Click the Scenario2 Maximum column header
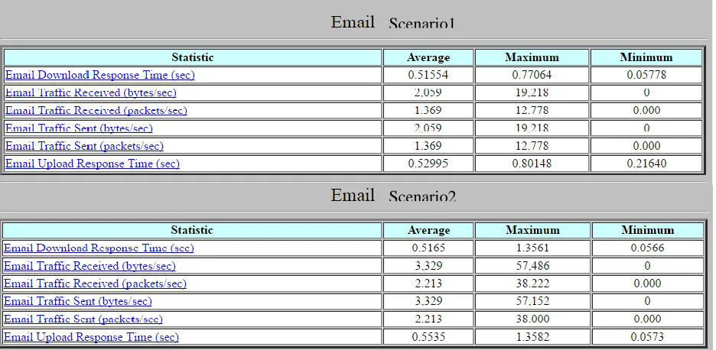Screen dimensions: 716x350 [532, 231]
